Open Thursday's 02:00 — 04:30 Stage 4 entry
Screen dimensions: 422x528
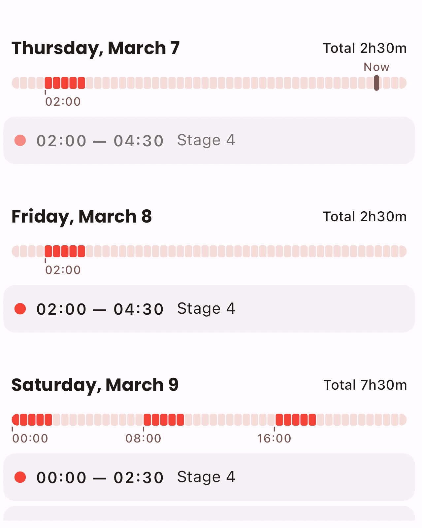(x=209, y=140)
